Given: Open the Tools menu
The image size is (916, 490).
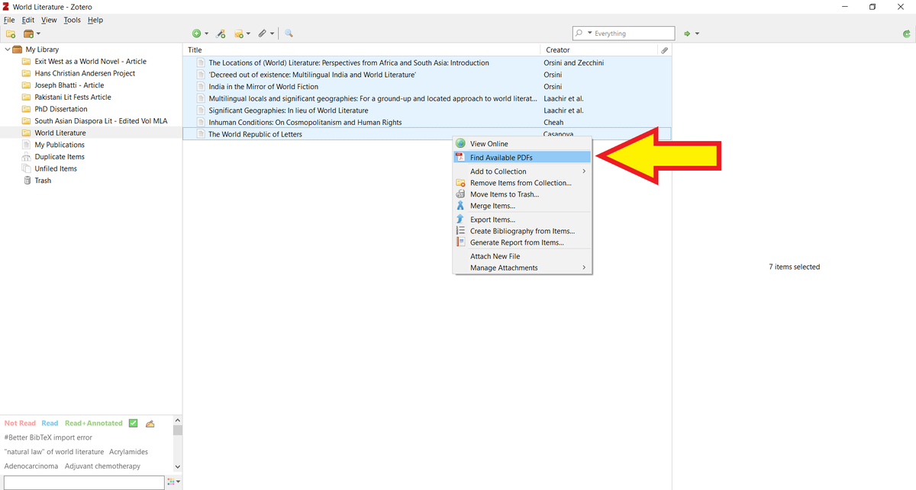Looking at the screenshot, I should point(72,20).
